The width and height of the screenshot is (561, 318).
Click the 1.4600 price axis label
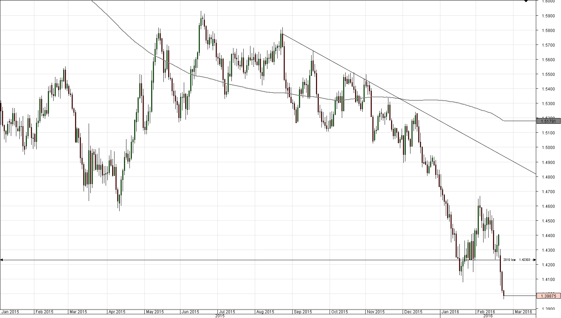pyautogui.click(x=549, y=206)
